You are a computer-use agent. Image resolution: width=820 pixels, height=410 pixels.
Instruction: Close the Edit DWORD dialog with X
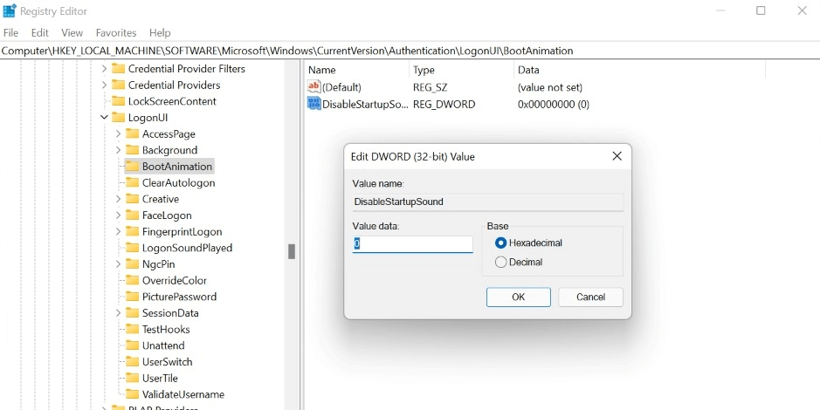coord(617,156)
